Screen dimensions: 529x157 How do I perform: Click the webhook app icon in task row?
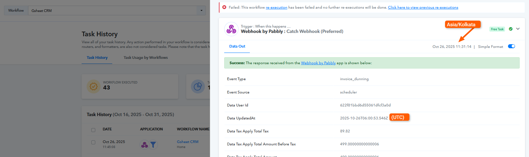pos(145,145)
